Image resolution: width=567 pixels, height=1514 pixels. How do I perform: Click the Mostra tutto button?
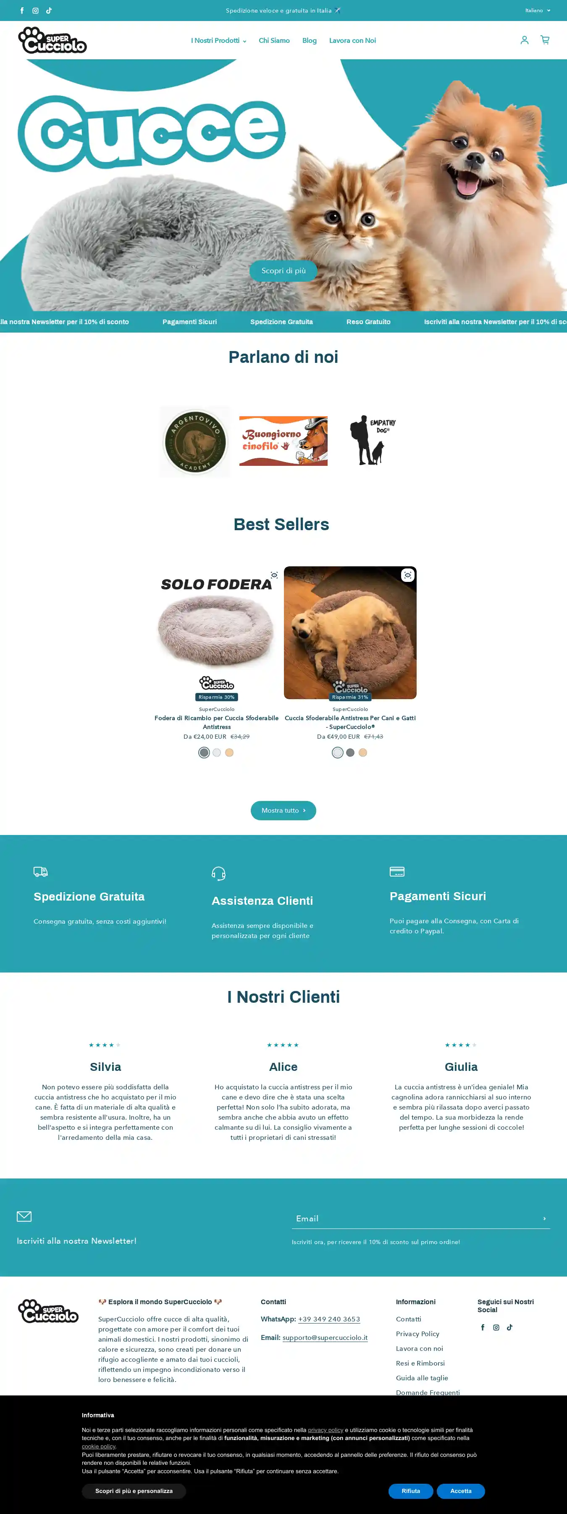coord(283,810)
